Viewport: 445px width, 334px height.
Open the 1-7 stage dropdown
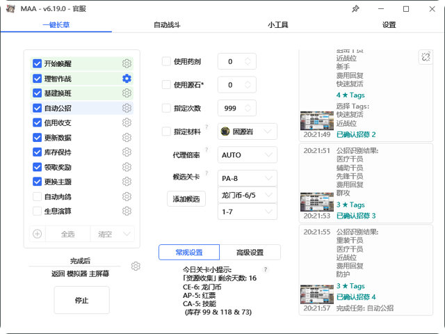tap(248, 212)
